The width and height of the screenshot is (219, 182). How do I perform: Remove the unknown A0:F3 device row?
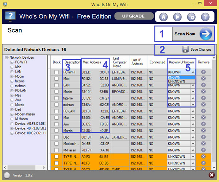pos(203,156)
